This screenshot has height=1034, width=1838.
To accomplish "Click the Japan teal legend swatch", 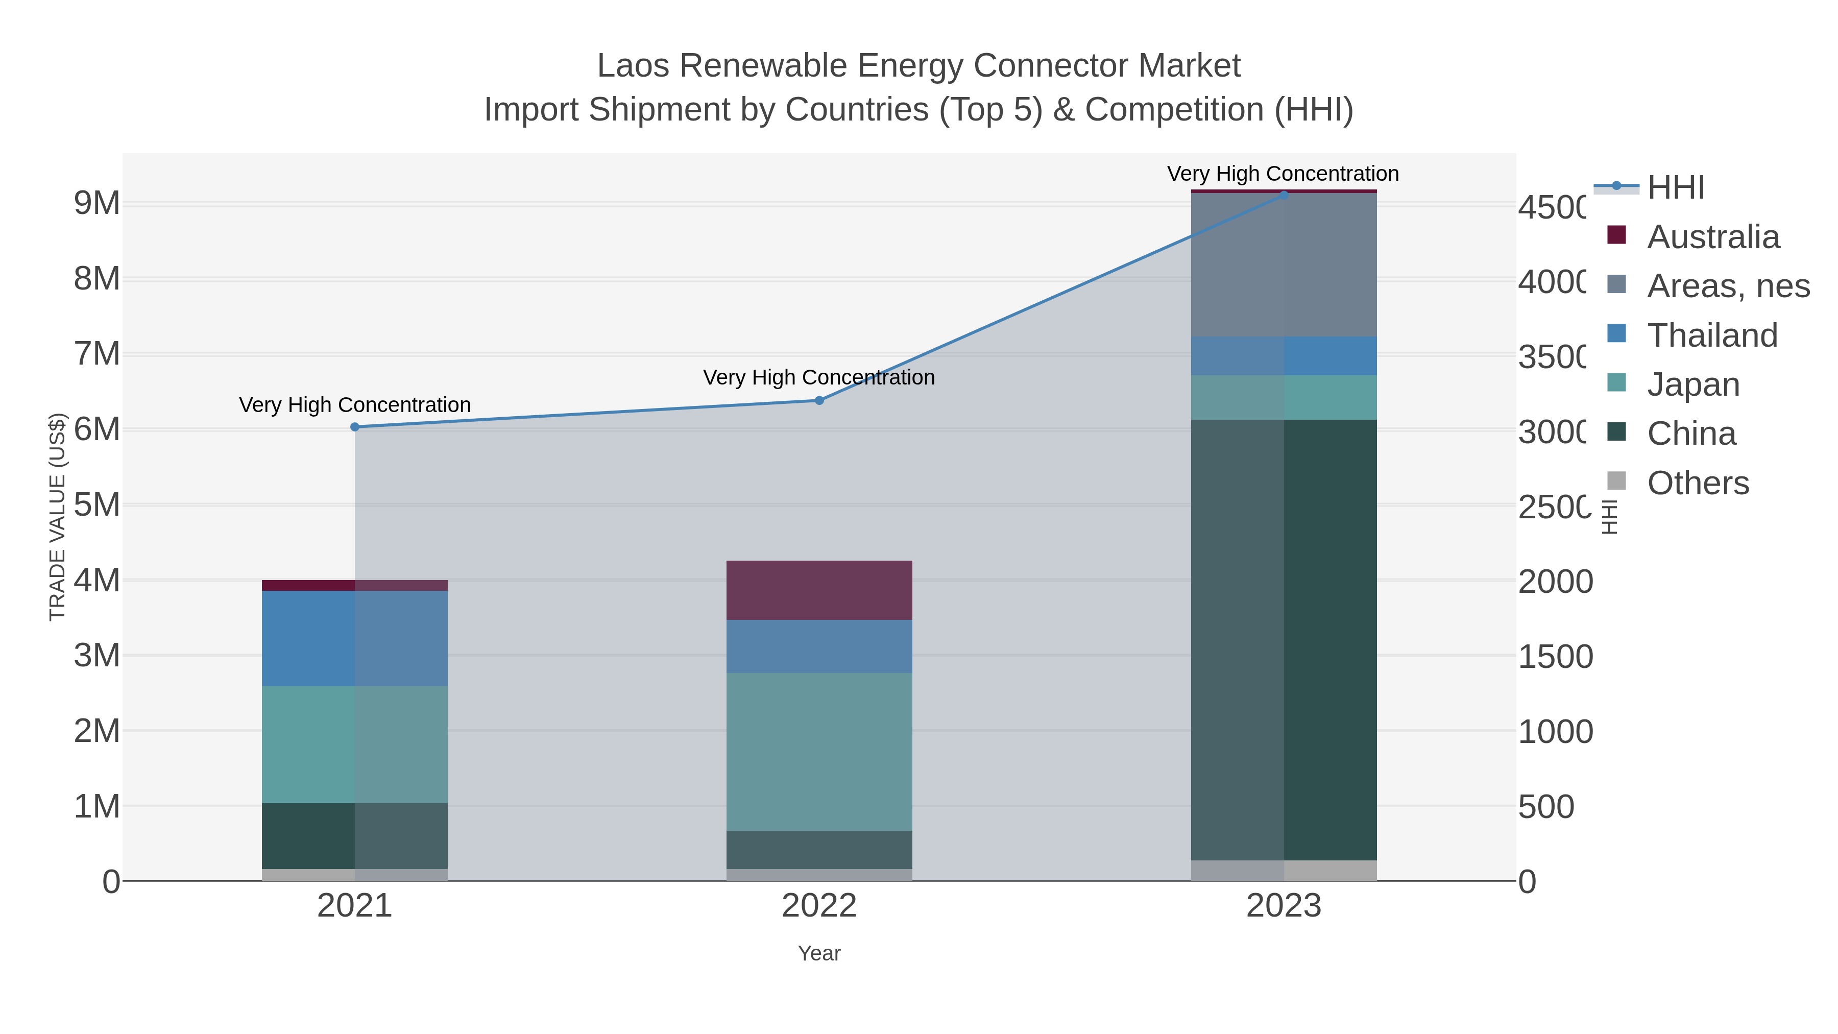I will point(1616,382).
